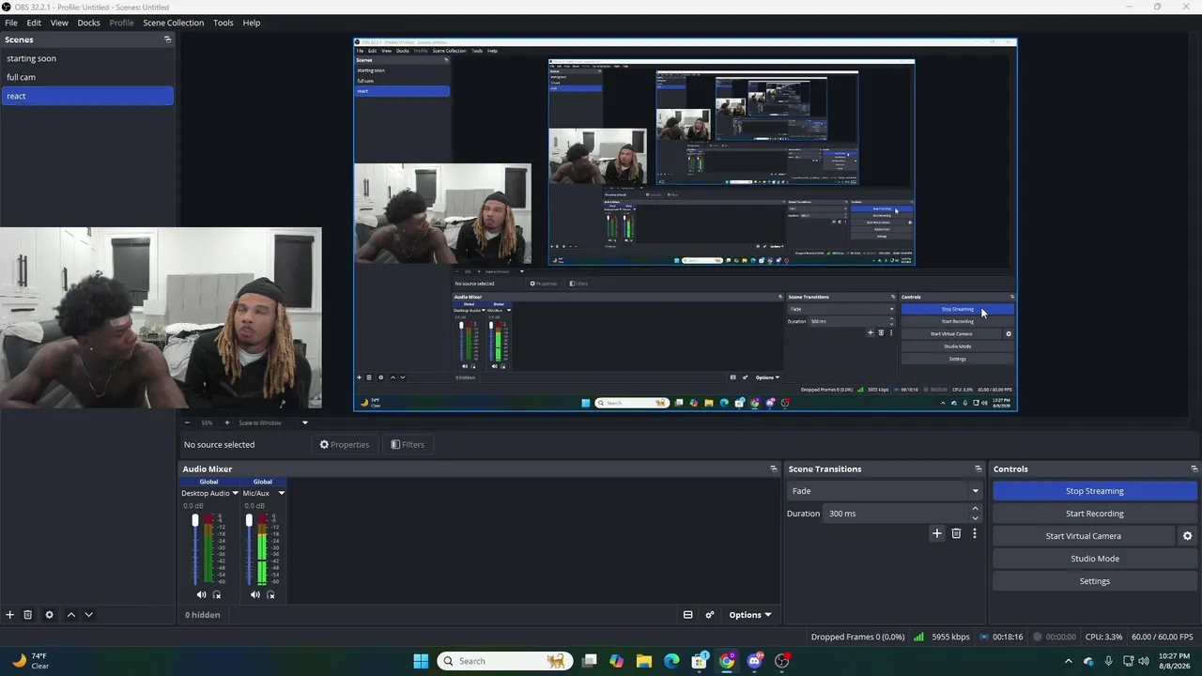Open the Scene Collection menu
Image resolution: width=1202 pixels, height=676 pixels.
[x=173, y=23]
